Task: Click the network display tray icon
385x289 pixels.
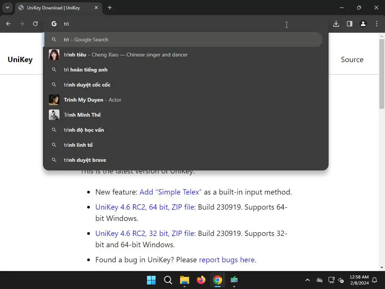Action: [x=332, y=280]
